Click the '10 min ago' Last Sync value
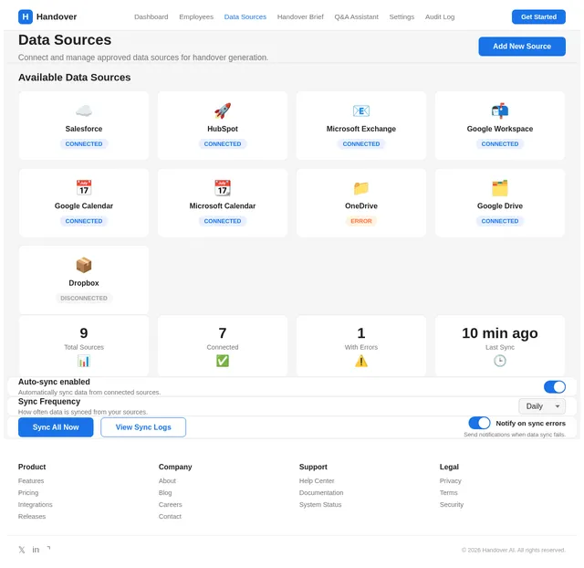584x568 pixels. [500, 333]
